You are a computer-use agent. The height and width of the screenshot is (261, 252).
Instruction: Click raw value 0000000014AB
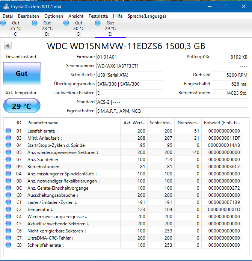(x=224, y=145)
